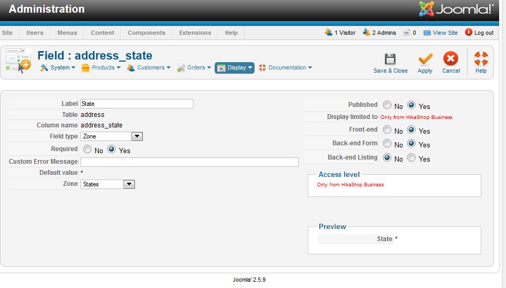Viewport: 506px width, 288px height.
Task: Click the Apply checkmark icon
Action: tap(425, 59)
